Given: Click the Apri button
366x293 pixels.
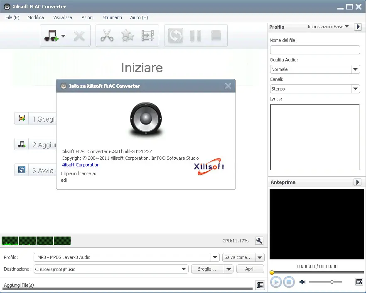Looking at the screenshot, I should coord(250,269).
